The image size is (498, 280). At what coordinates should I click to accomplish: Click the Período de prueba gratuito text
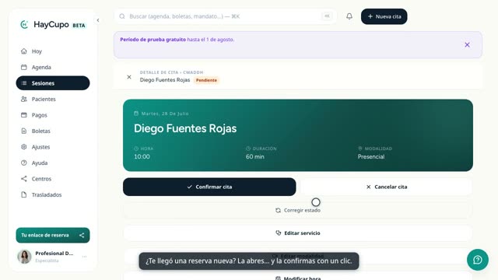153,40
